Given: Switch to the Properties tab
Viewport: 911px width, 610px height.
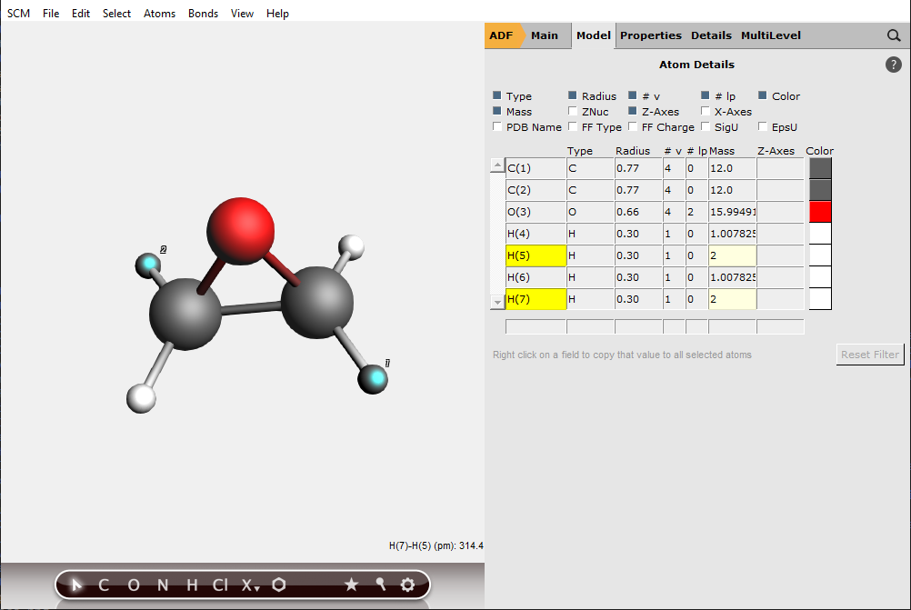Looking at the screenshot, I should tap(651, 35).
